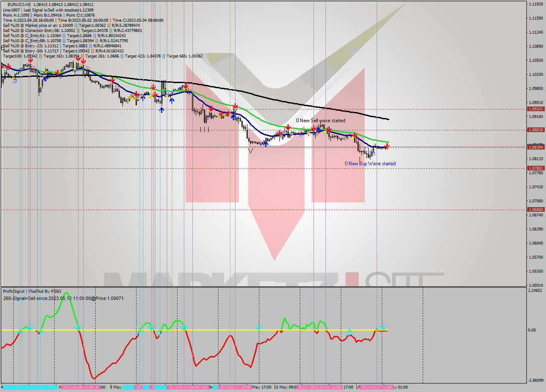The height and width of the screenshot is (392, 546).
Task: Select the '0 New Sell wave started' label
Action: (x=321, y=121)
